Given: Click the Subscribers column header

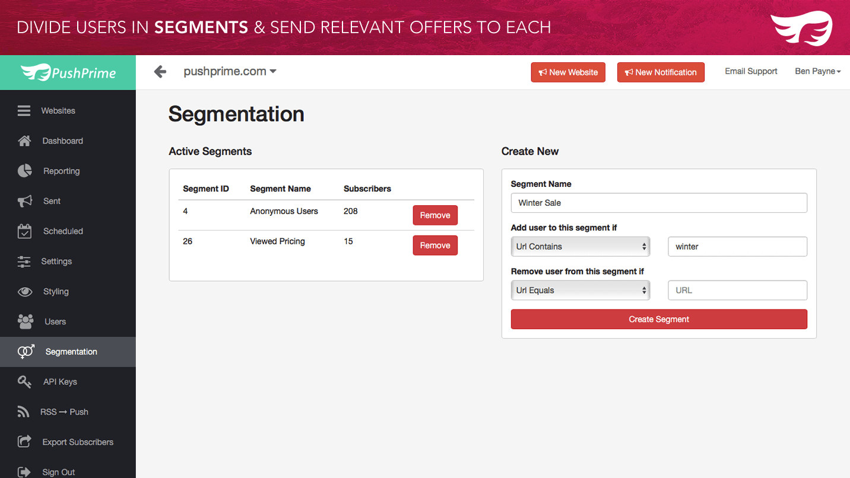Looking at the screenshot, I should click(367, 189).
